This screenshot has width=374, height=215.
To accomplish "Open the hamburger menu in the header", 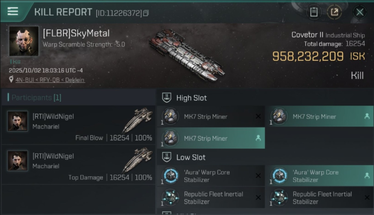I will (13, 11).
